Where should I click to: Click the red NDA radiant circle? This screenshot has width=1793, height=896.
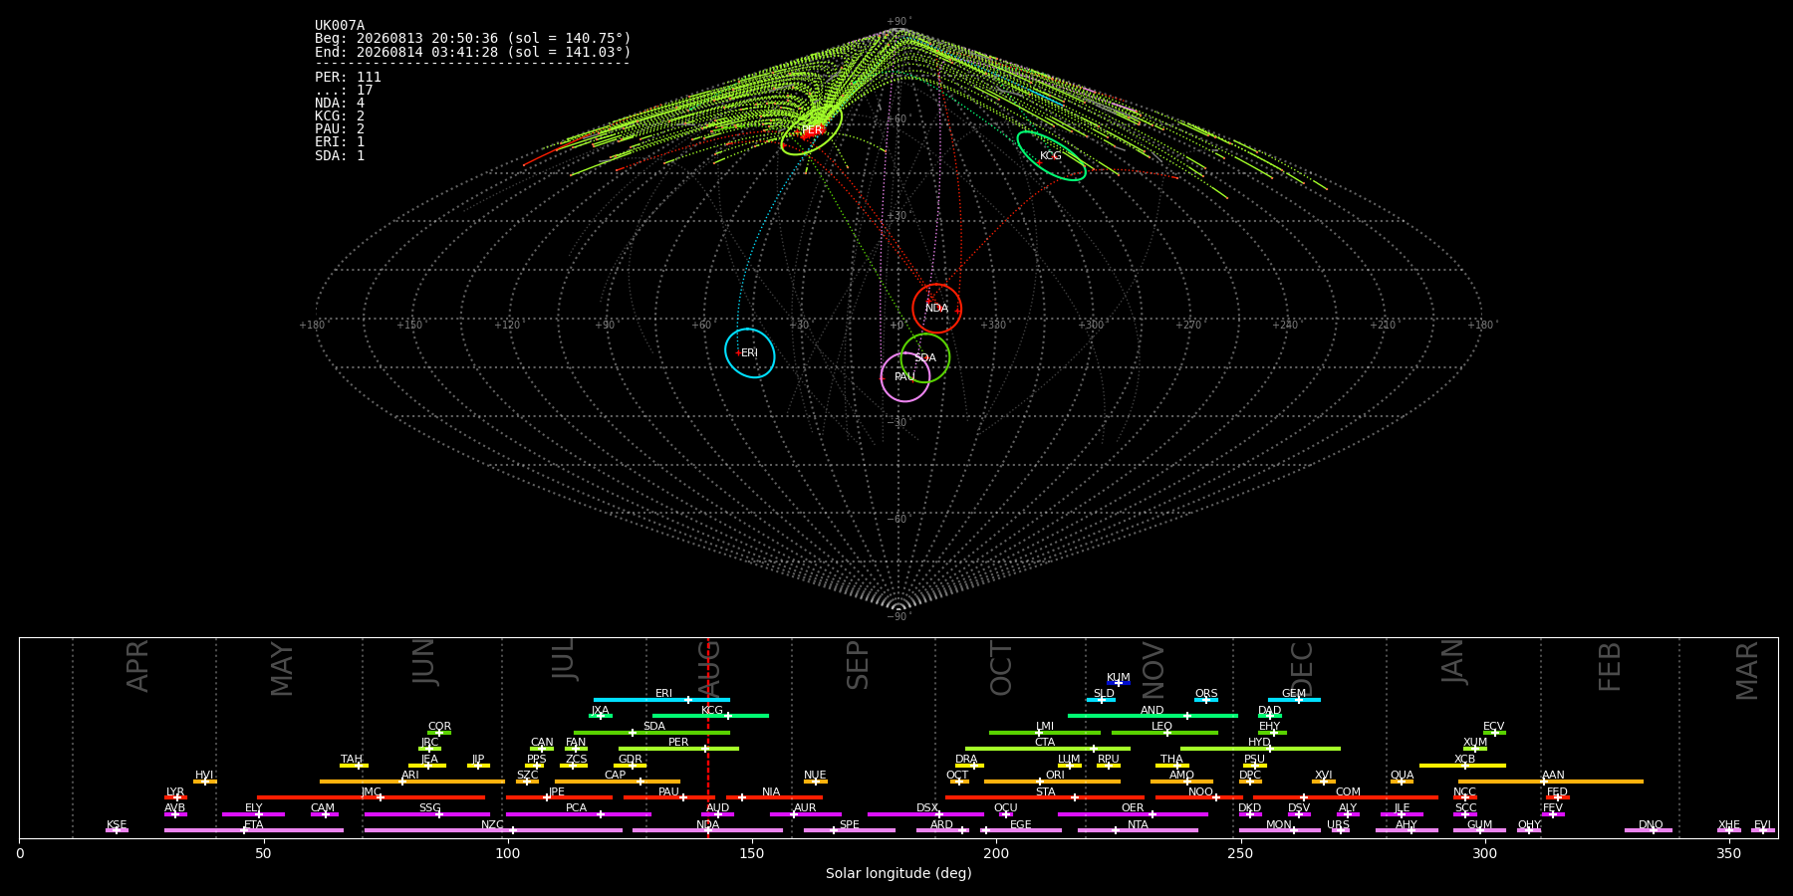click(937, 308)
